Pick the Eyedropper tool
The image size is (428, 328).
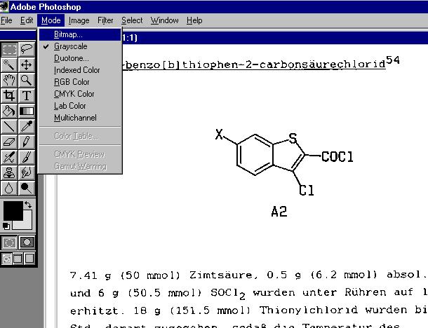[27, 126]
